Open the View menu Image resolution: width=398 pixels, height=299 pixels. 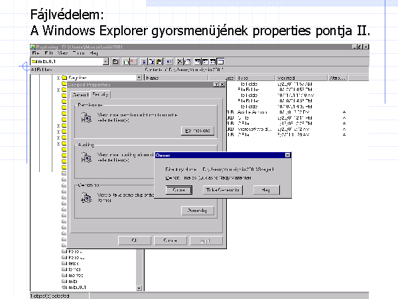[54, 53]
